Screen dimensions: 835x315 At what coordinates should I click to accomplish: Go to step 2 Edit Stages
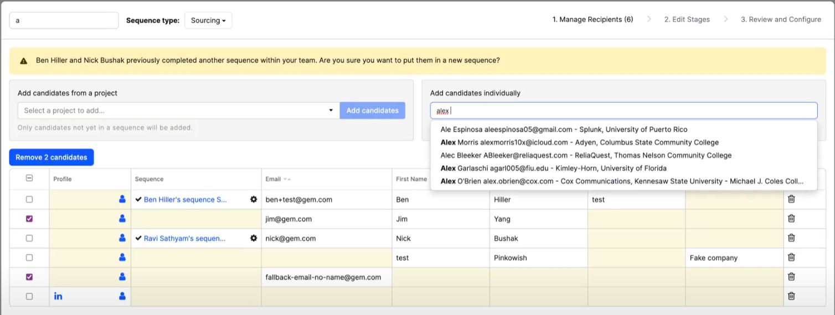(x=687, y=19)
